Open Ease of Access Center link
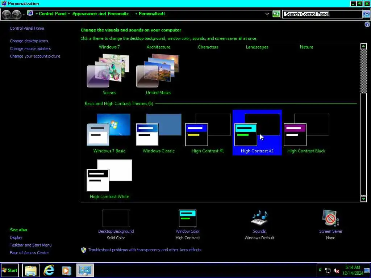Viewport: 371px width, 278px height. 29,252
